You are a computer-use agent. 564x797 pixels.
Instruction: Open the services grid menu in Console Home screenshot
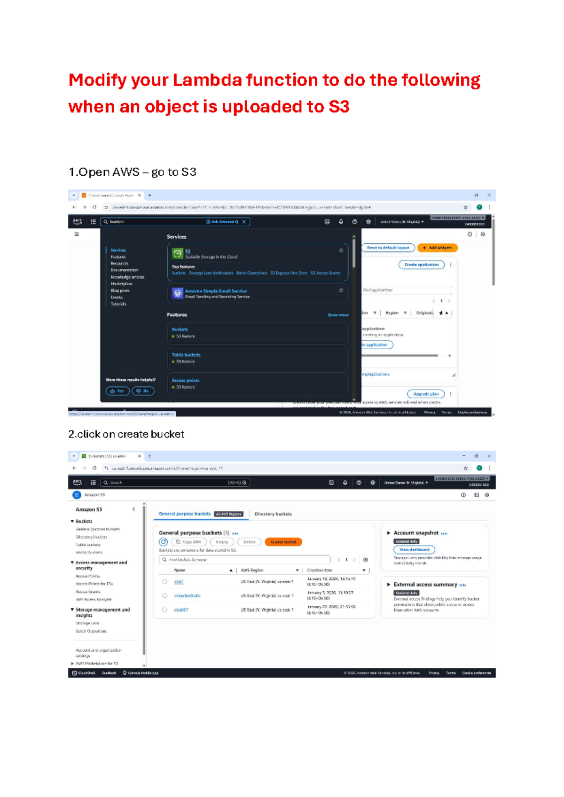coord(93,221)
